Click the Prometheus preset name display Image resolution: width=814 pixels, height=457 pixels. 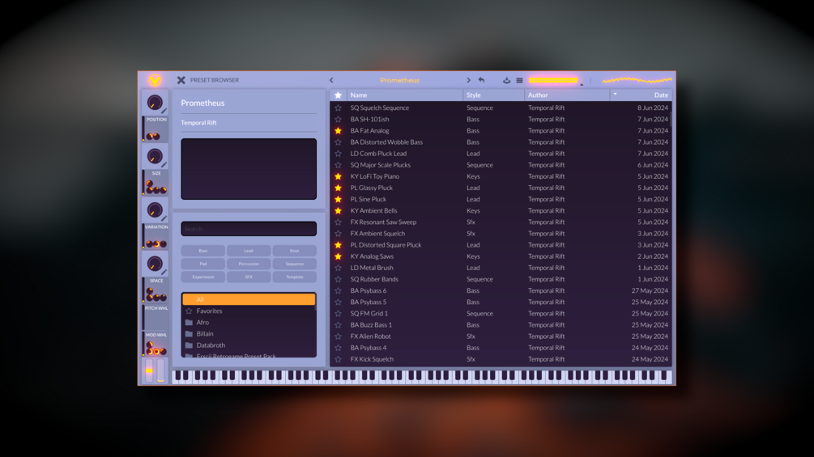[x=400, y=80]
